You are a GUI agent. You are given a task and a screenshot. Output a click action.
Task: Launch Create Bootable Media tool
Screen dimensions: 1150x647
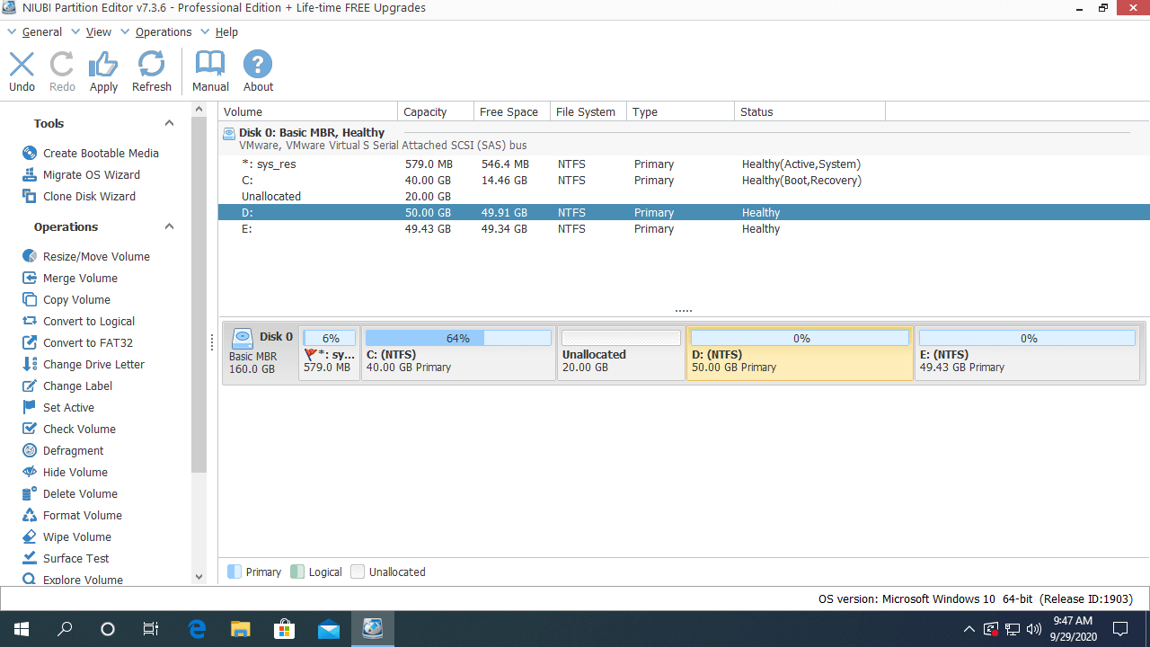tap(100, 153)
